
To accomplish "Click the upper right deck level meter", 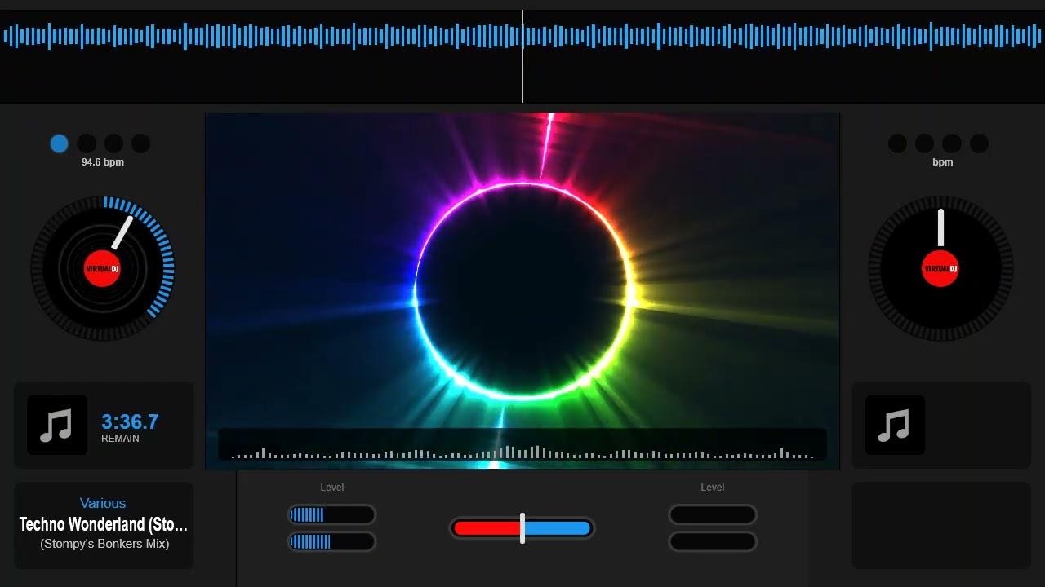I will pos(713,514).
